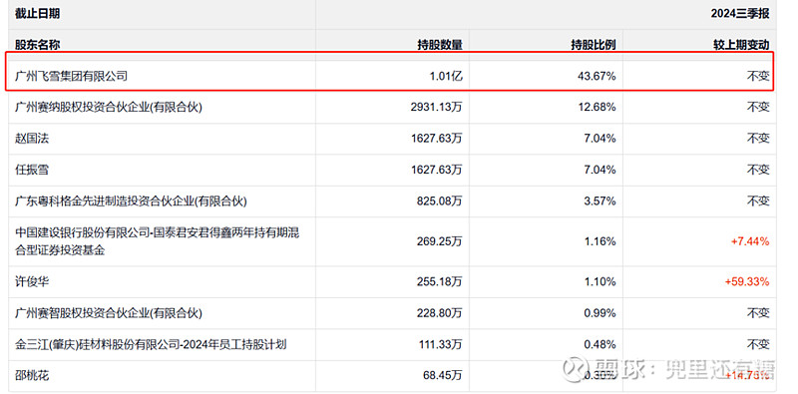Click the red +59.33% change value
The image size is (798, 394).
point(747,281)
